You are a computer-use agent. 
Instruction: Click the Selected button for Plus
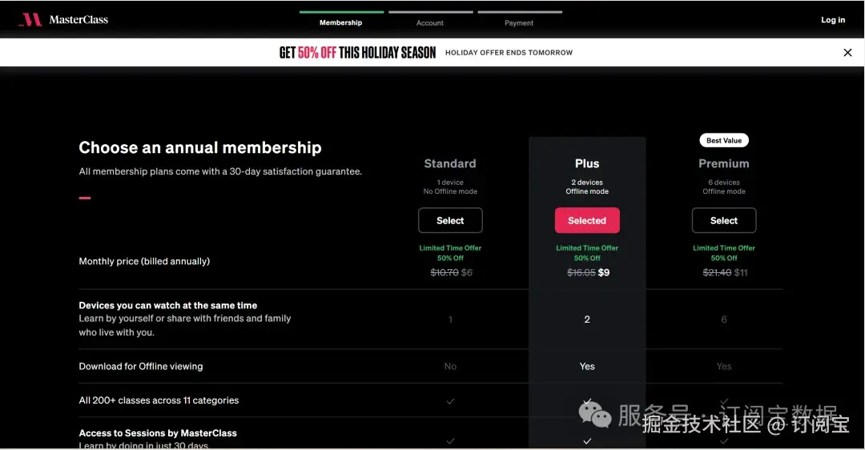(587, 220)
